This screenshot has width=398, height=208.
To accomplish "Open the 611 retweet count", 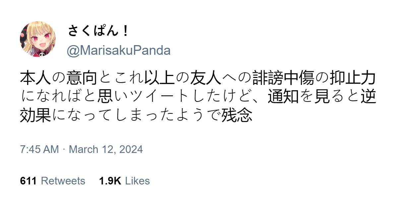I will (x=28, y=181).
